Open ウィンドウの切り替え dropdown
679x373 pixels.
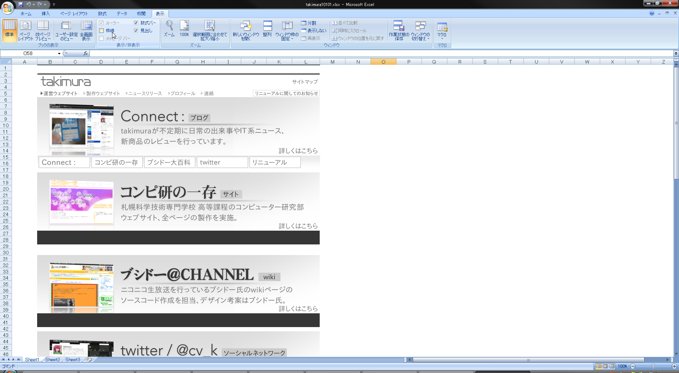pyautogui.click(x=420, y=30)
